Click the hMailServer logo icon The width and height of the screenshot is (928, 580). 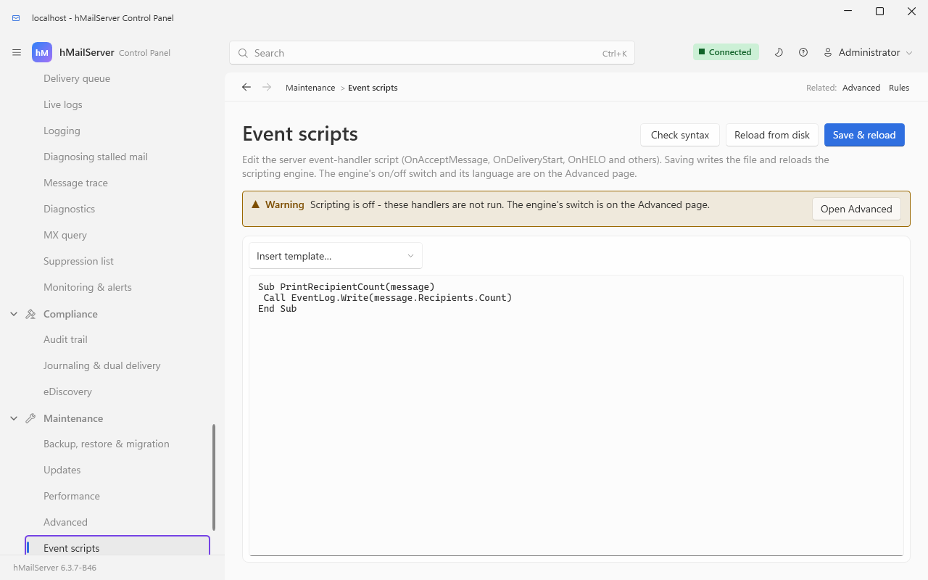pos(42,52)
